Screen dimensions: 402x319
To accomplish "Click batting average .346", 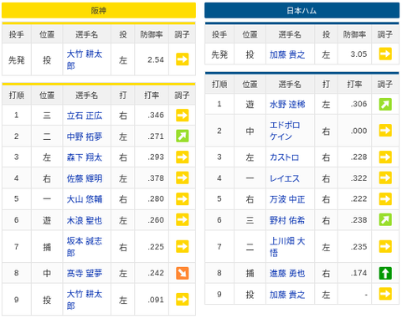I will [156, 115].
